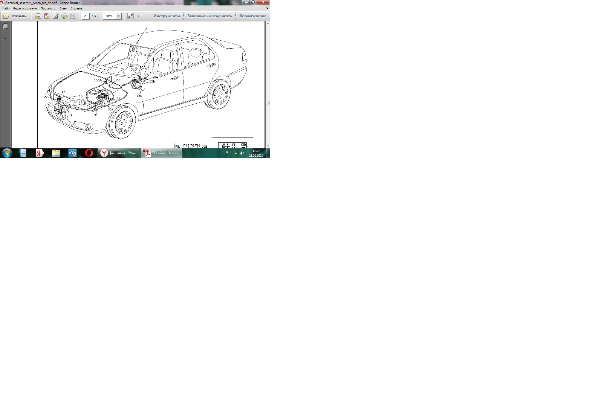Open the Окно menu
The height and width of the screenshot is (402, 610).
pyautogui.click(x=63, y=8)
